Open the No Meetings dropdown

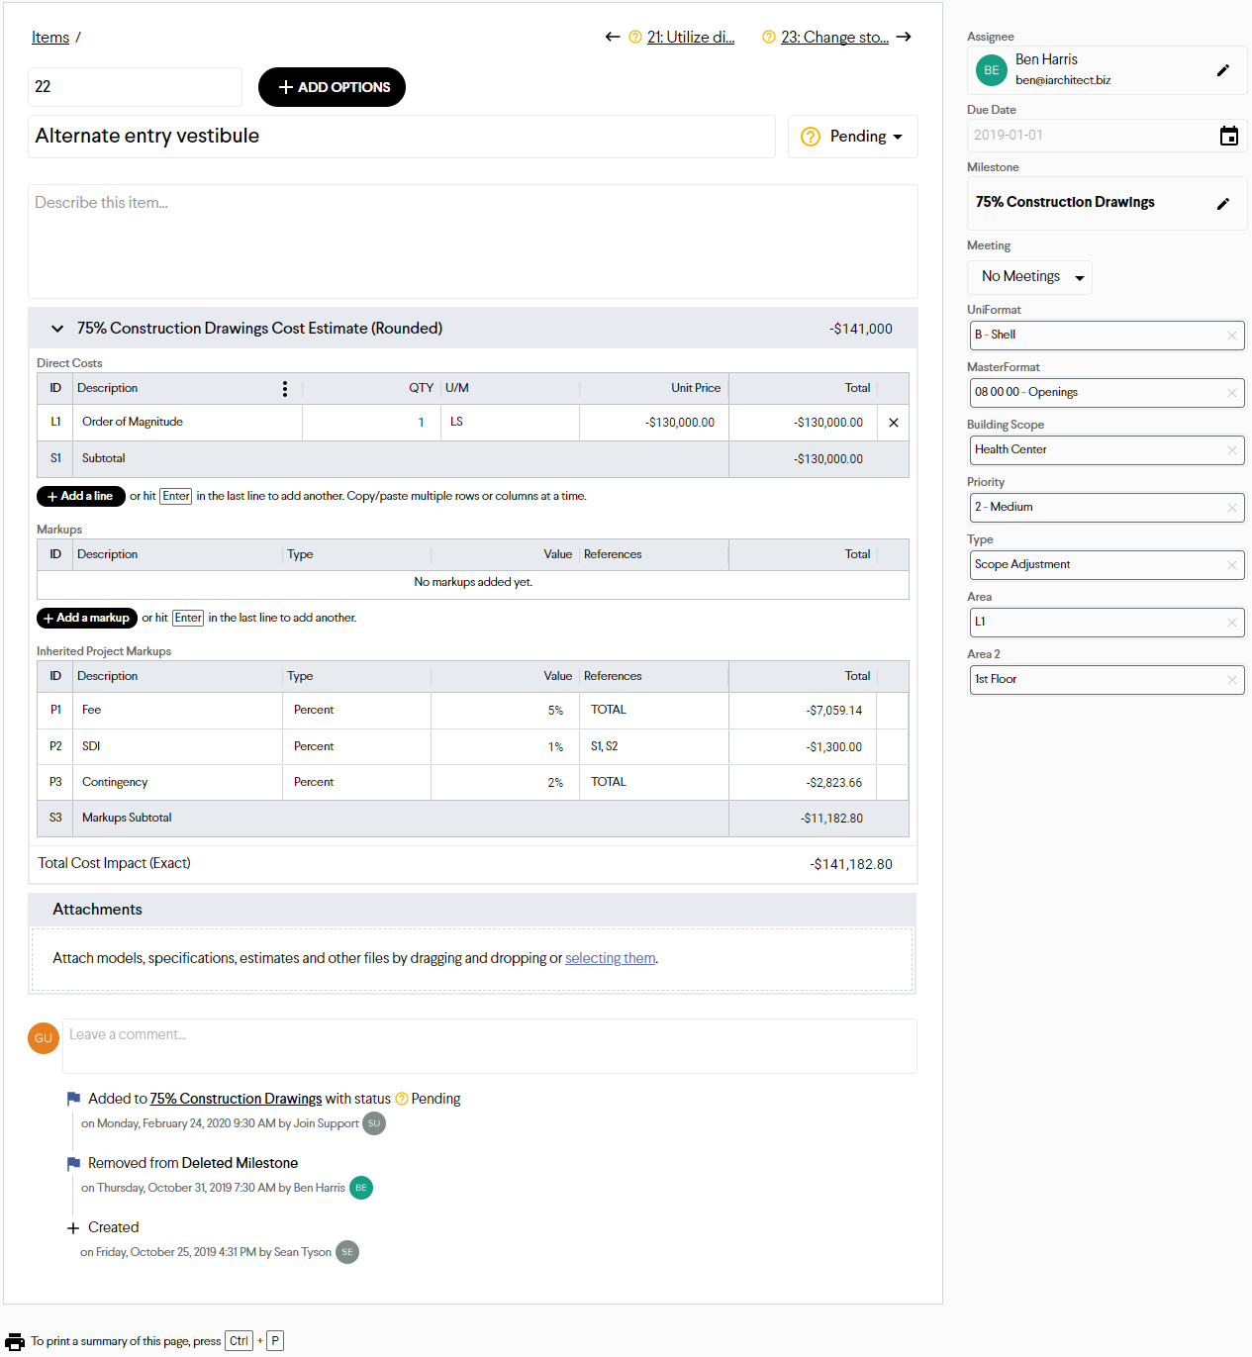[1030, 277]
